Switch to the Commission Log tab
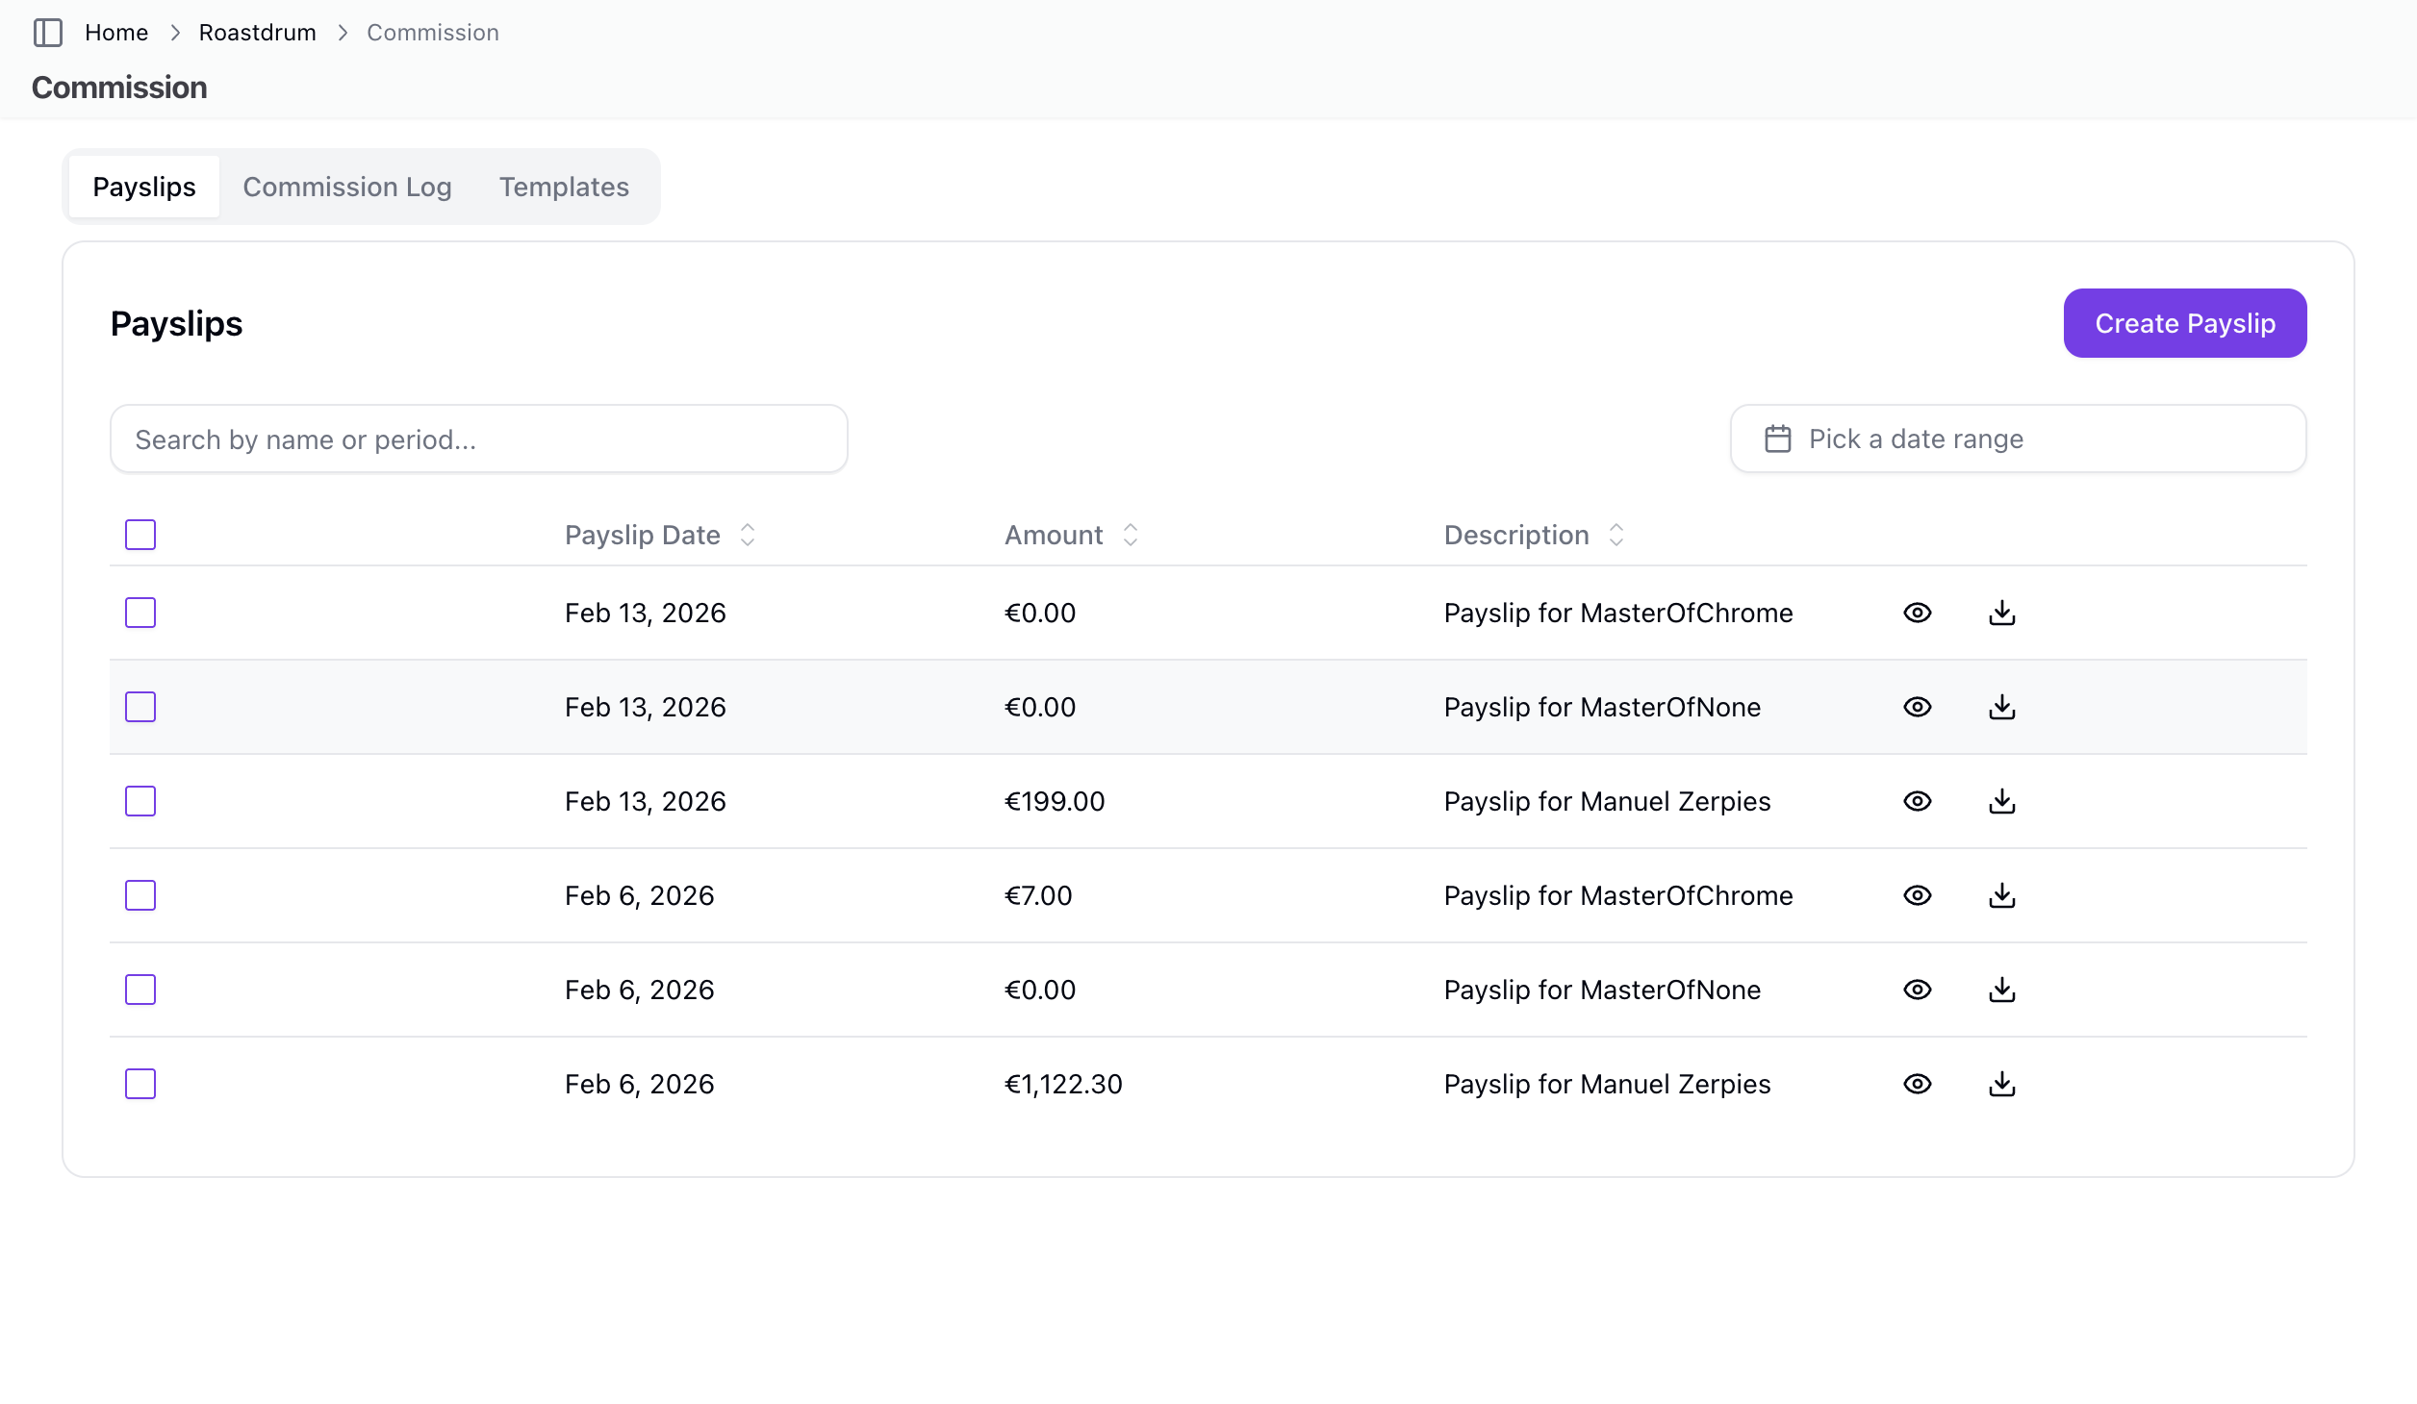Screen dimensions: 2417x1404 click(x=346, y=187)
